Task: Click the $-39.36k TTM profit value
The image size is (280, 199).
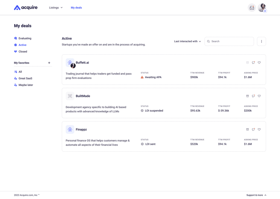Action: (223, 111)
